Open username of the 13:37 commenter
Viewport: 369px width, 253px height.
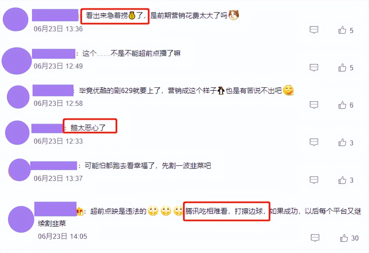click(x=53, y=165)
